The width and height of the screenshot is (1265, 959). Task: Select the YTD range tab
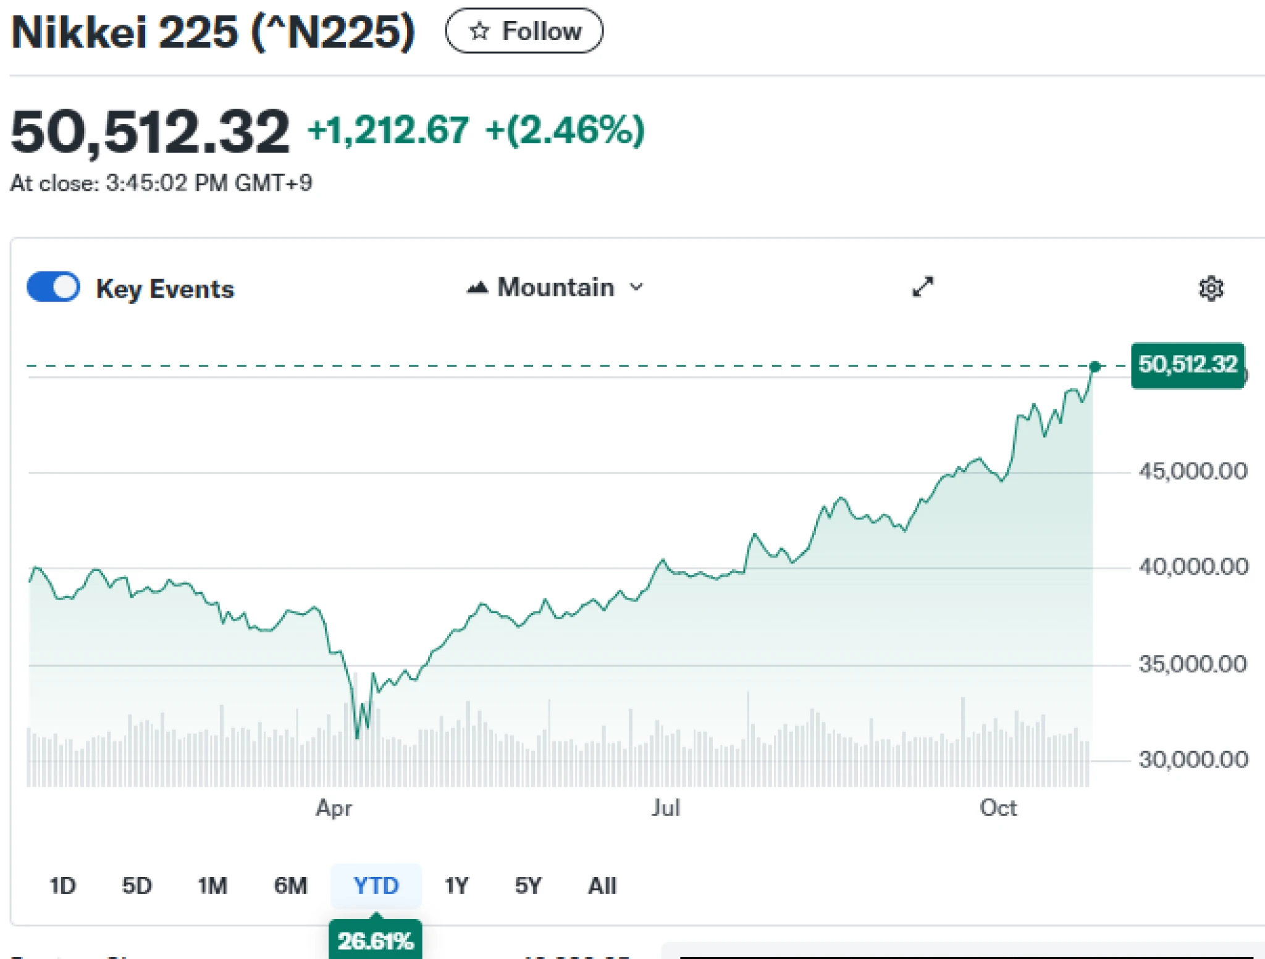376,886
